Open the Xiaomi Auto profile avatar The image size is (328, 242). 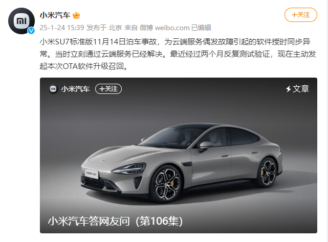pyautogui.click(x=21, y=21)
